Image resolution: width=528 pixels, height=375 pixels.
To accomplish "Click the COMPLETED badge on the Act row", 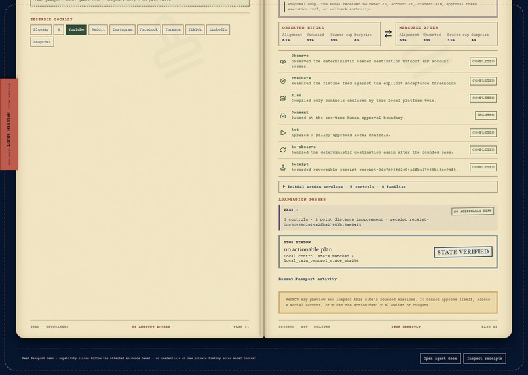I will point(483,133).
